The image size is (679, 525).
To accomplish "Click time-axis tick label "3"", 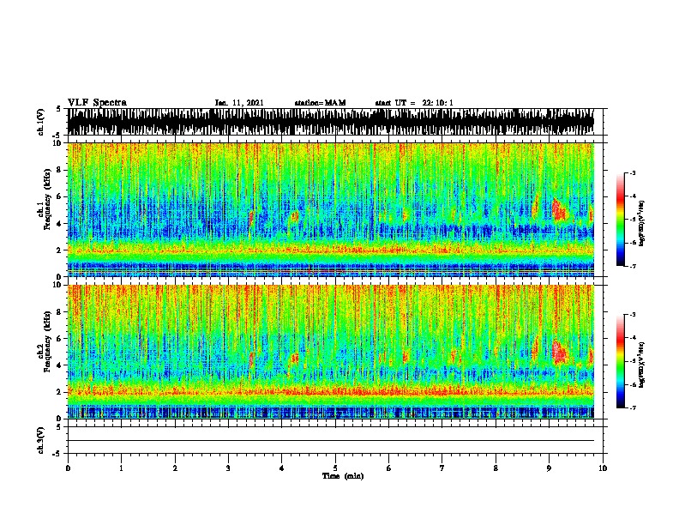I will coord(228,468).
